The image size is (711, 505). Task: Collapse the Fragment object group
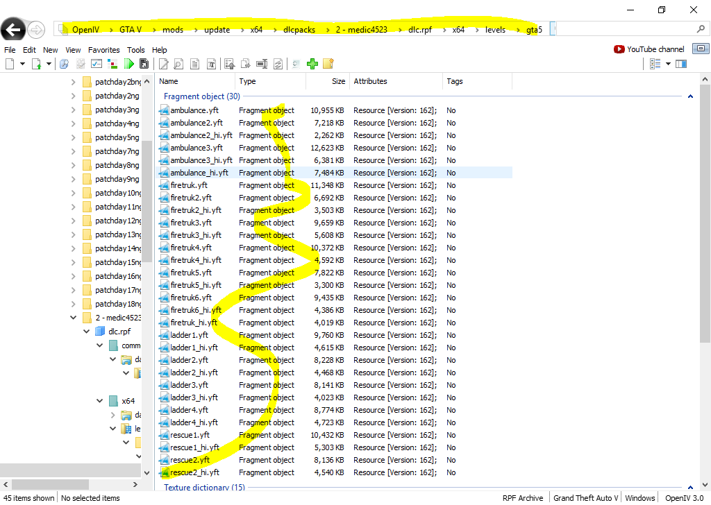[x=690, y=97]
